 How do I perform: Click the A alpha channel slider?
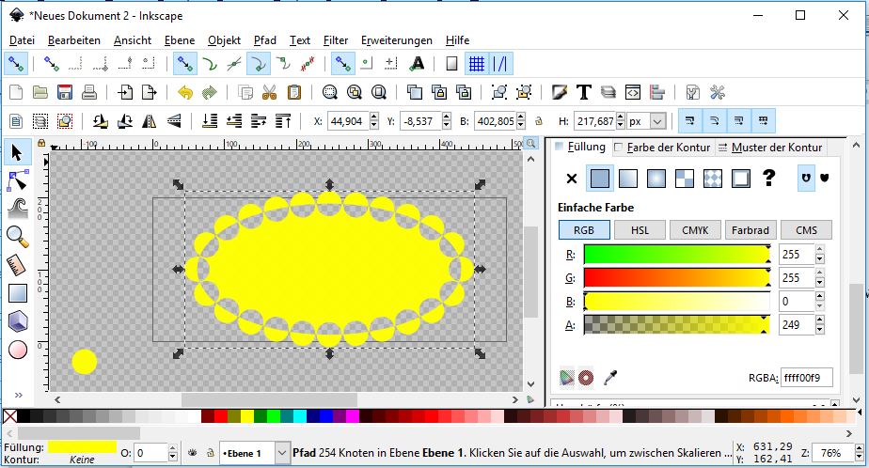coord(677,324)
